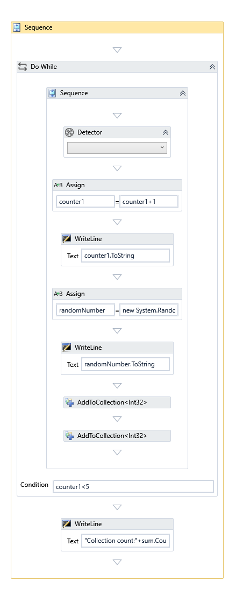Click the Do While loop icon
229x595 pixels.
click(23, 67)
